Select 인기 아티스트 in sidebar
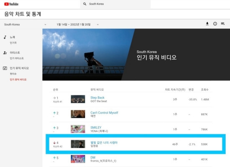 click(x=17, y=58)
